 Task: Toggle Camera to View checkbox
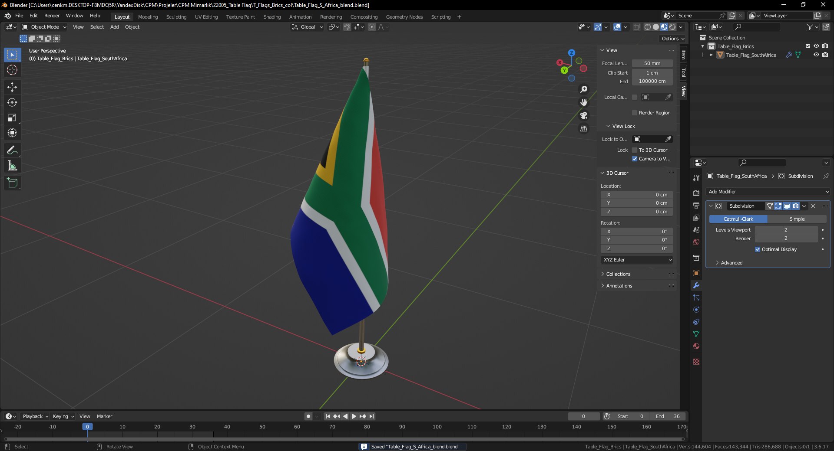tap(635, 159)
